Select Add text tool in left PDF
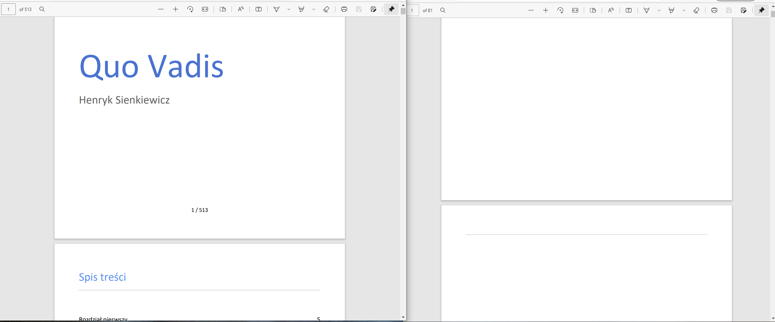Viewport: 775px width, 322px height. [259, 9]
